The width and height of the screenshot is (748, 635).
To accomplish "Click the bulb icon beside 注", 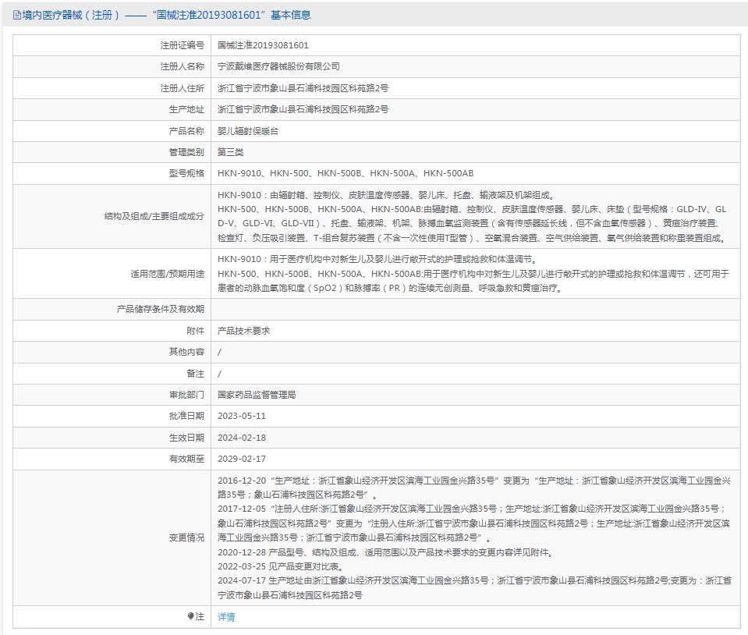I will [191, 616].
